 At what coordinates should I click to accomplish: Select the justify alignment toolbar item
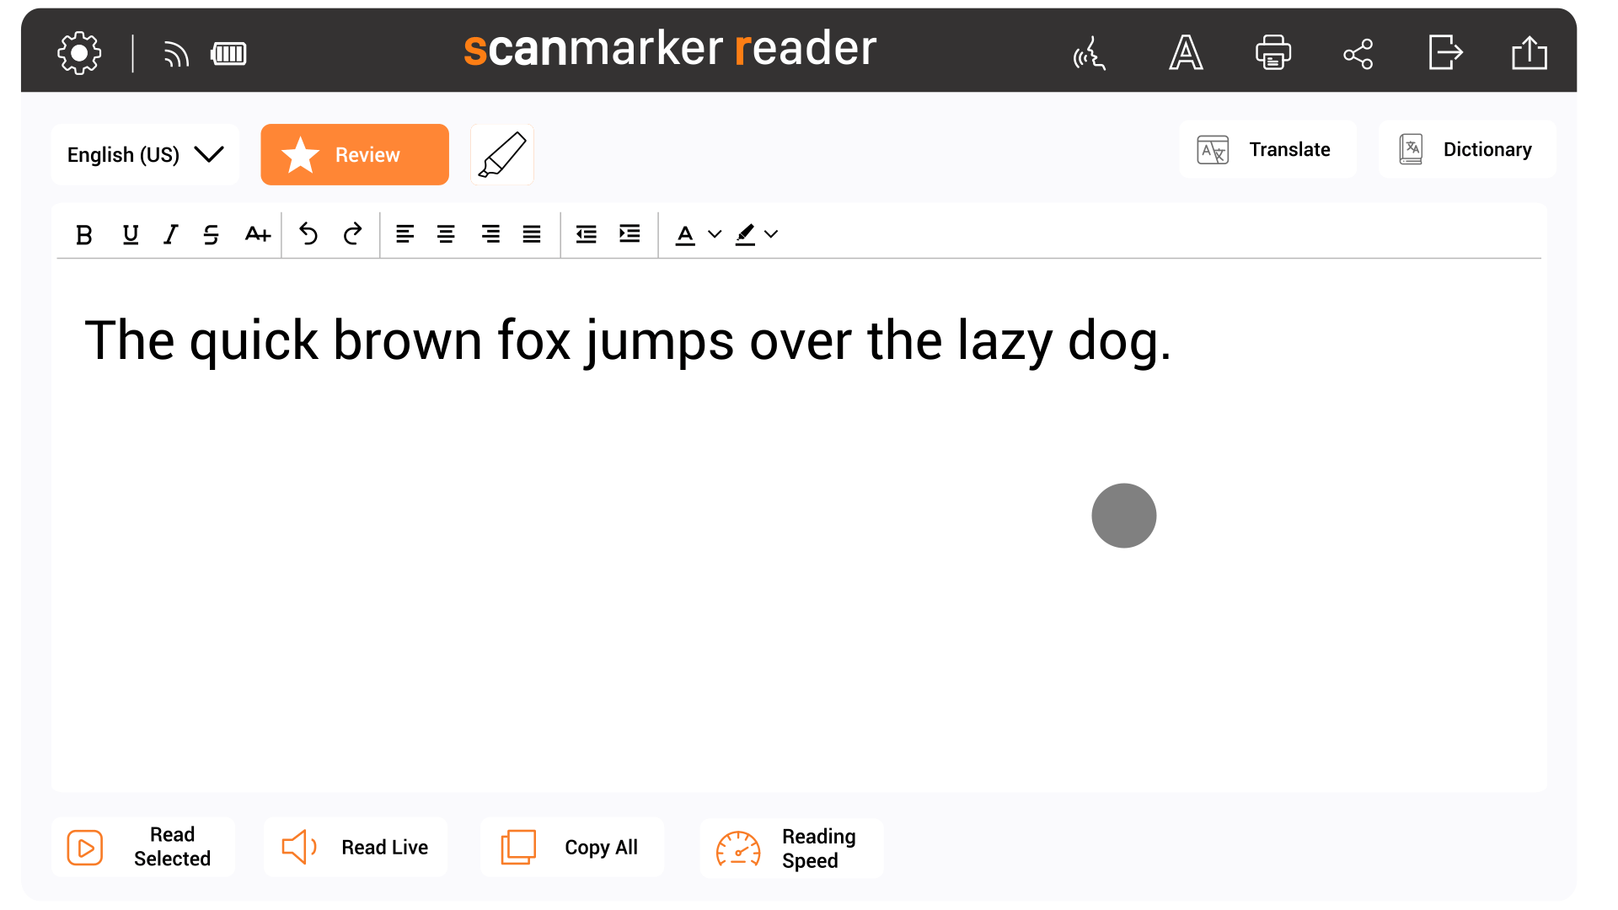click(531, 233)
